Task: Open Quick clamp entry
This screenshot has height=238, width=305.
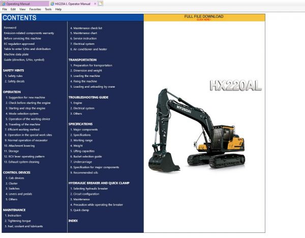Action: (x=80, y=210)
